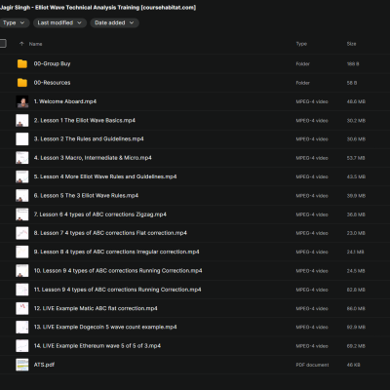Viewport: 390px width, 390px height.
Task: Open the 00-Group Buy folder icon
Action: point(22,63)
